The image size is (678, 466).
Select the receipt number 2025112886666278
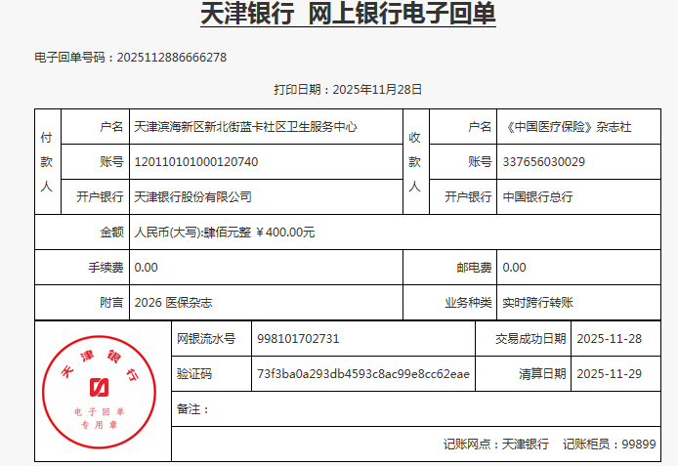point(172,58)
